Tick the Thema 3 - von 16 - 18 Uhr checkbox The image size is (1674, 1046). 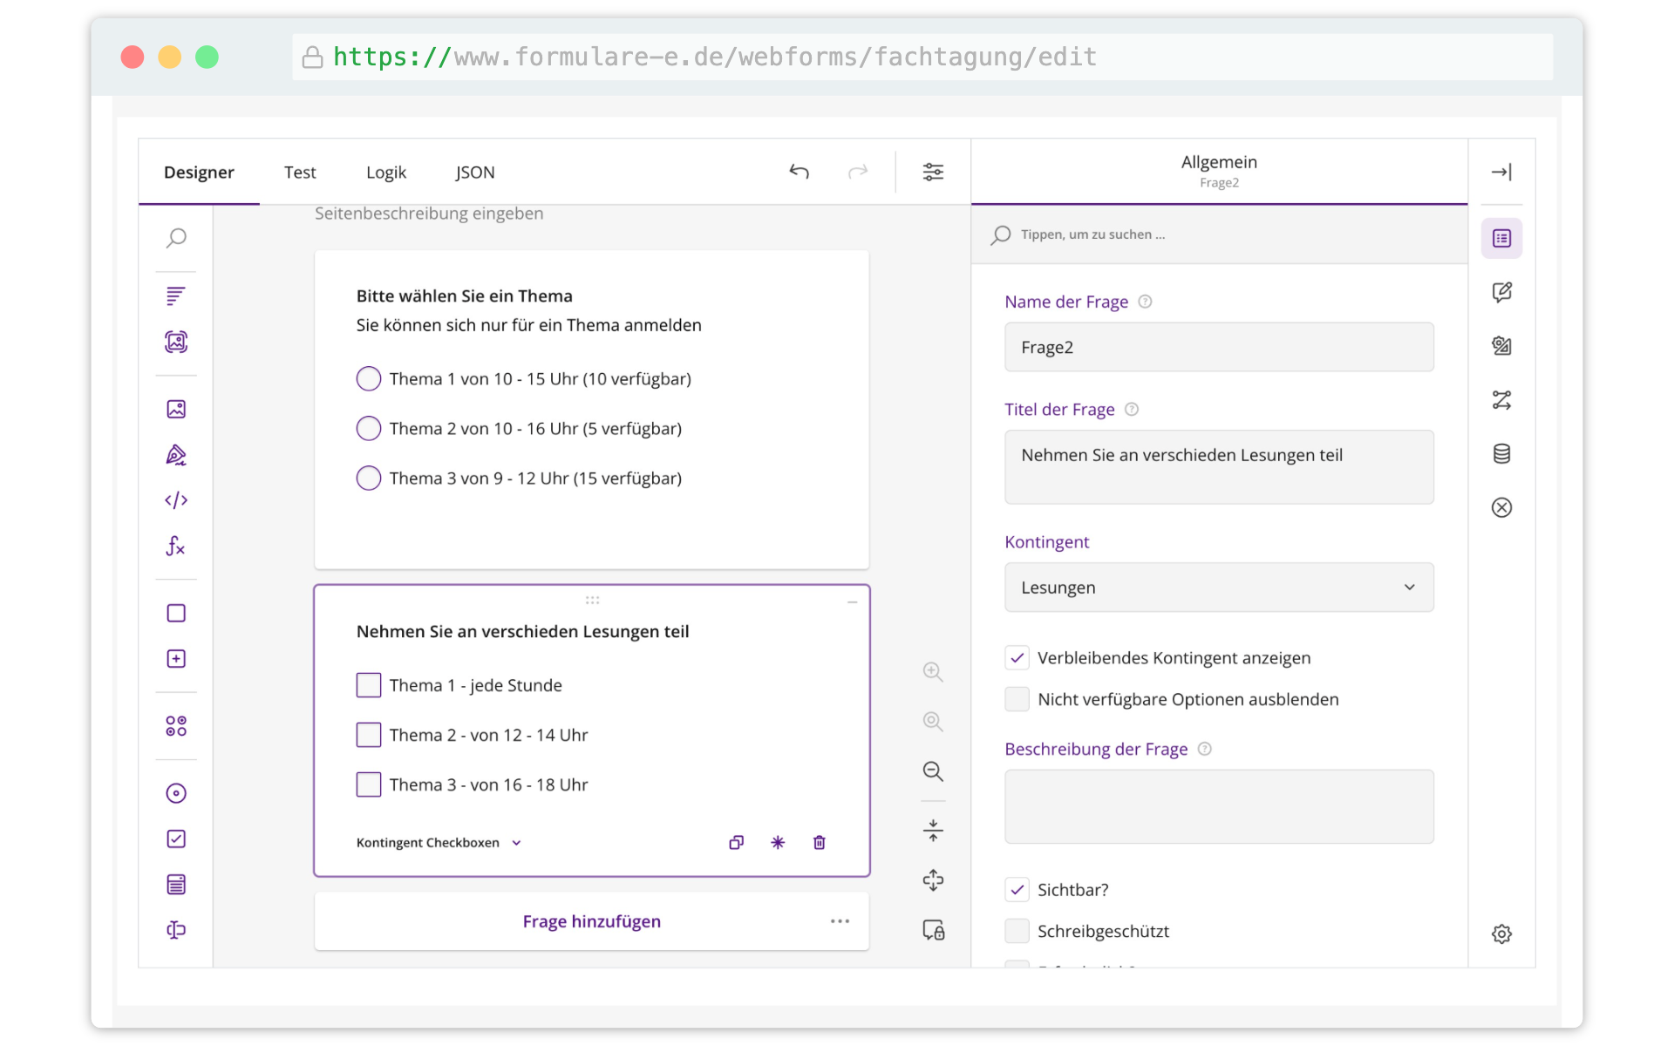369,784
